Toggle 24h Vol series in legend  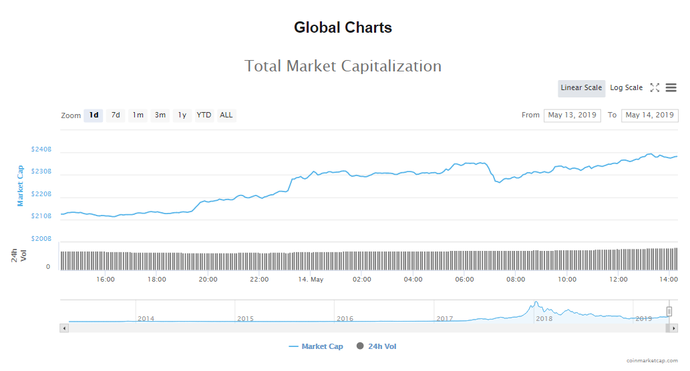click(377, 346)
